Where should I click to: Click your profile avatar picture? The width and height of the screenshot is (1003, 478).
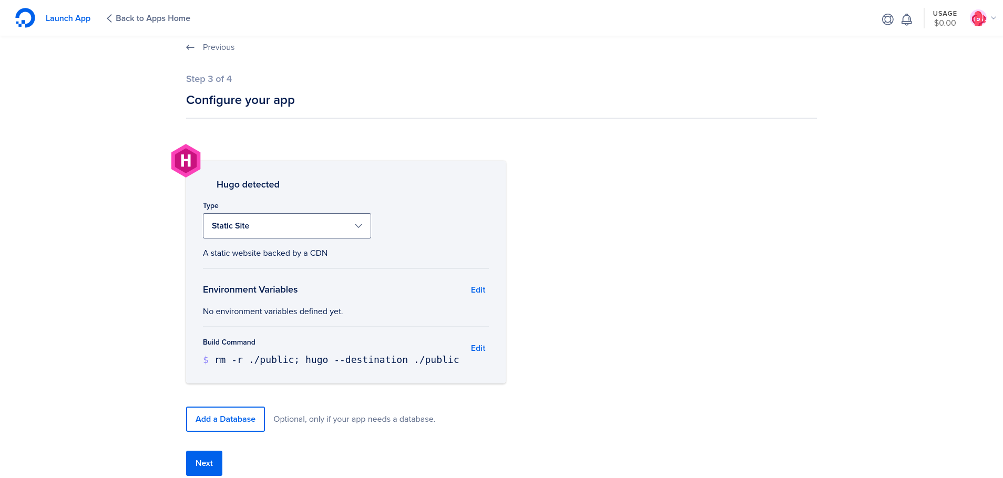coord(978,17)
